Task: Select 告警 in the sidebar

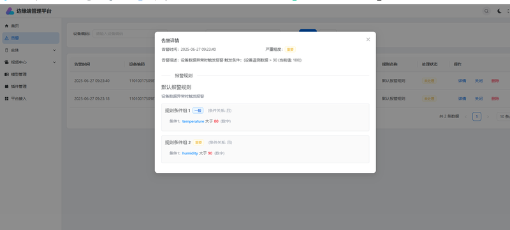Action: click(x=31, y=38)
